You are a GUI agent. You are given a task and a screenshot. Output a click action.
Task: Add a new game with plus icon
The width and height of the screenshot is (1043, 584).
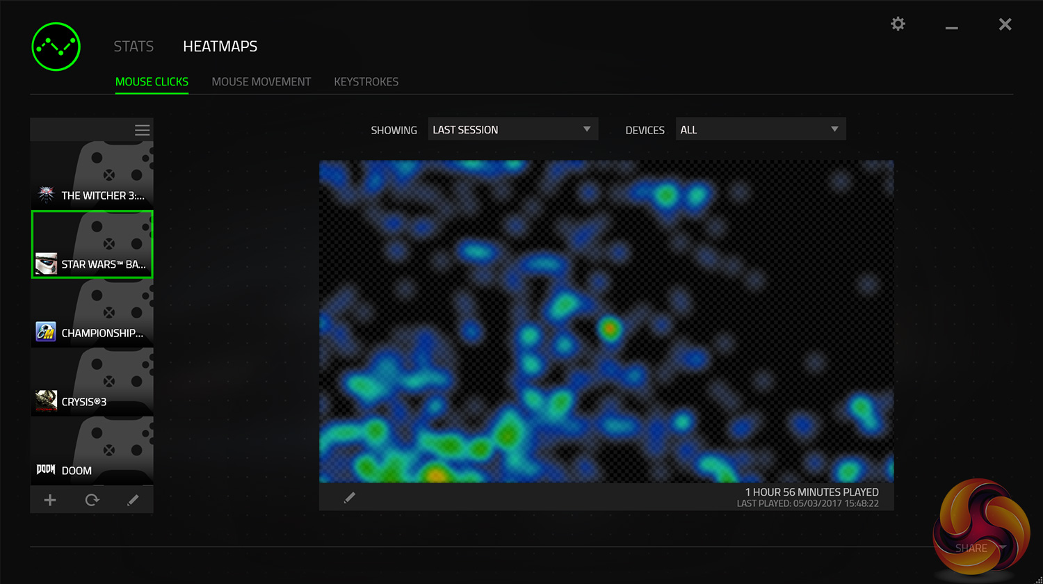tap(50, 500)
